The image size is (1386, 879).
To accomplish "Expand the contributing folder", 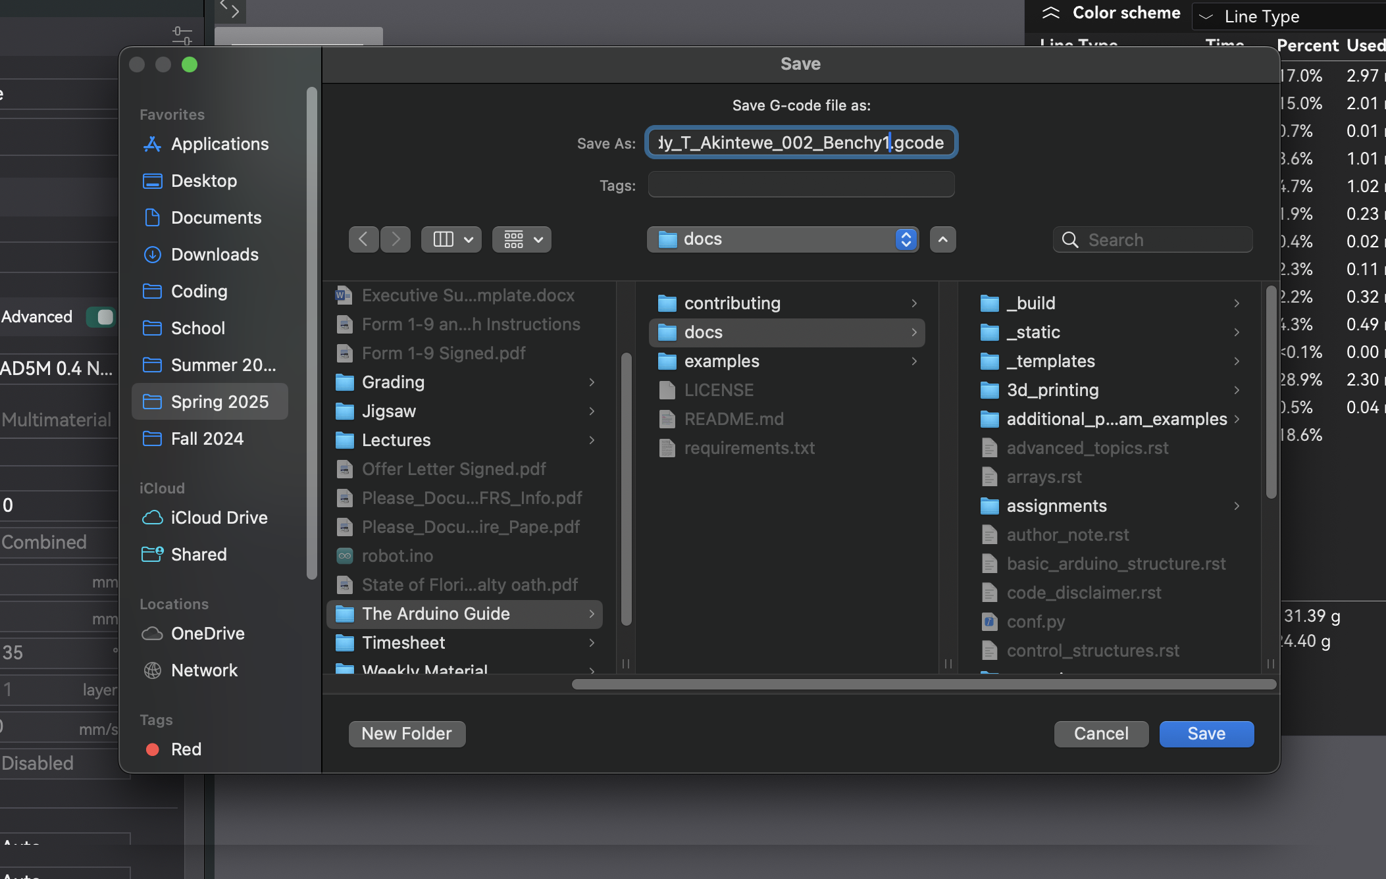I will coord(914,303).
